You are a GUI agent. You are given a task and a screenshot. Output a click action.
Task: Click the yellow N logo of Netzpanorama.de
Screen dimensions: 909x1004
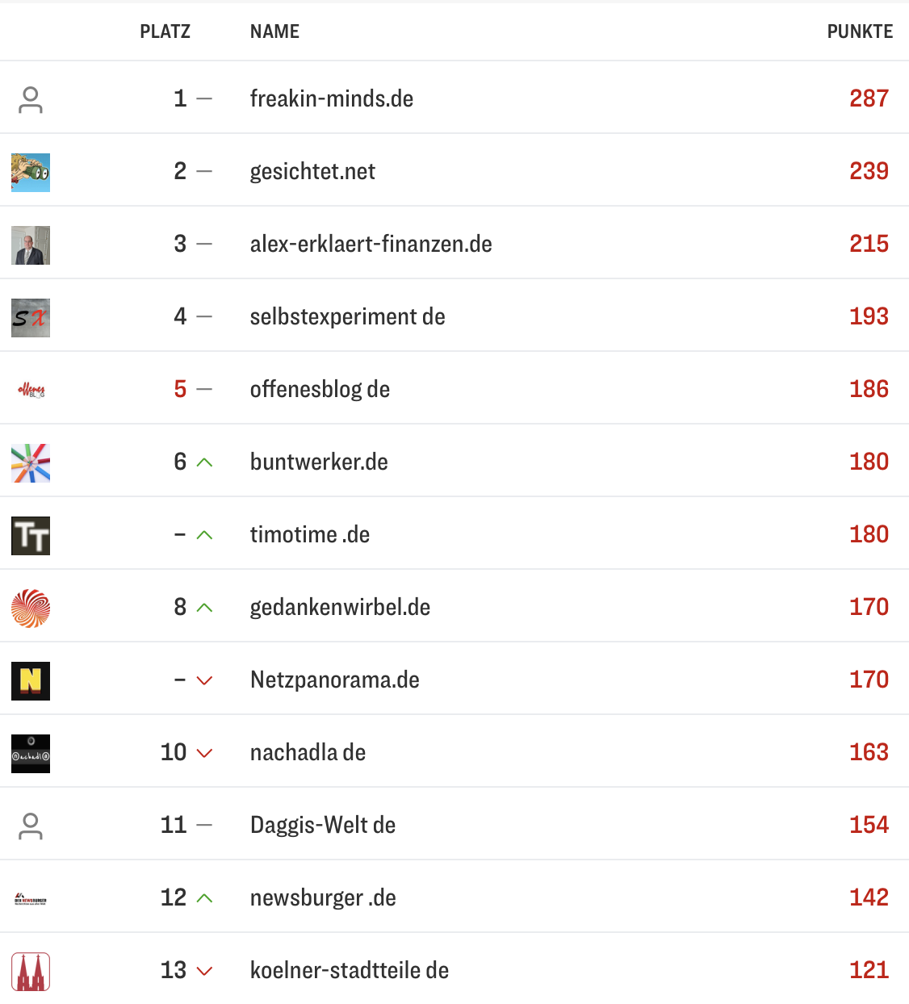click(x=30, y=680)
